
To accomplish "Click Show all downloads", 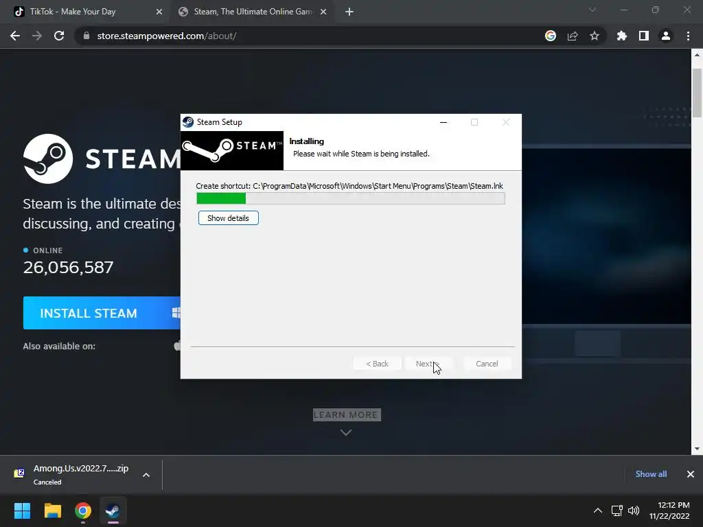I will [651, 474].
